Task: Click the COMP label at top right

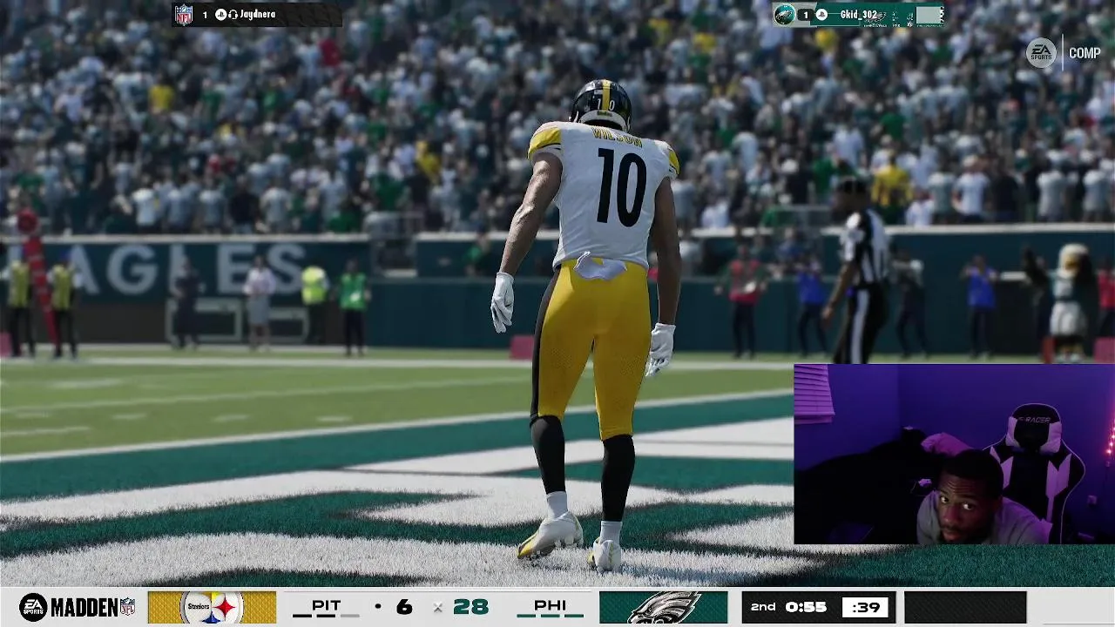Action: click(1085, 53)
